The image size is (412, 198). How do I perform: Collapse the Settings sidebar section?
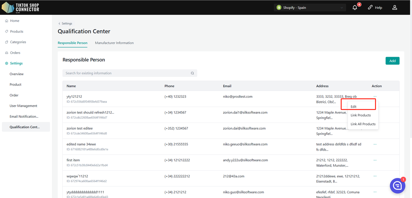pyautogui.click(x=16, y=63)
